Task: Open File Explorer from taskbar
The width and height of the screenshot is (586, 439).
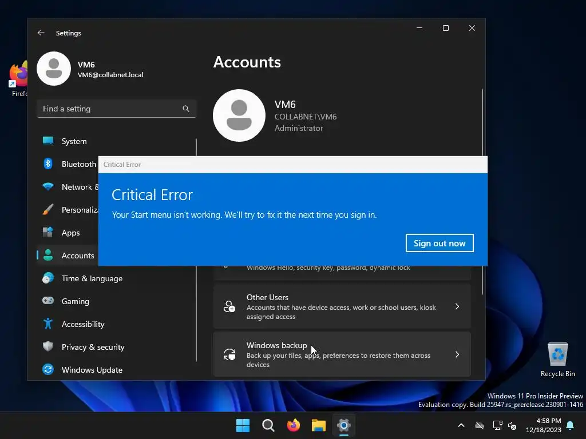Action: point(319,425)
